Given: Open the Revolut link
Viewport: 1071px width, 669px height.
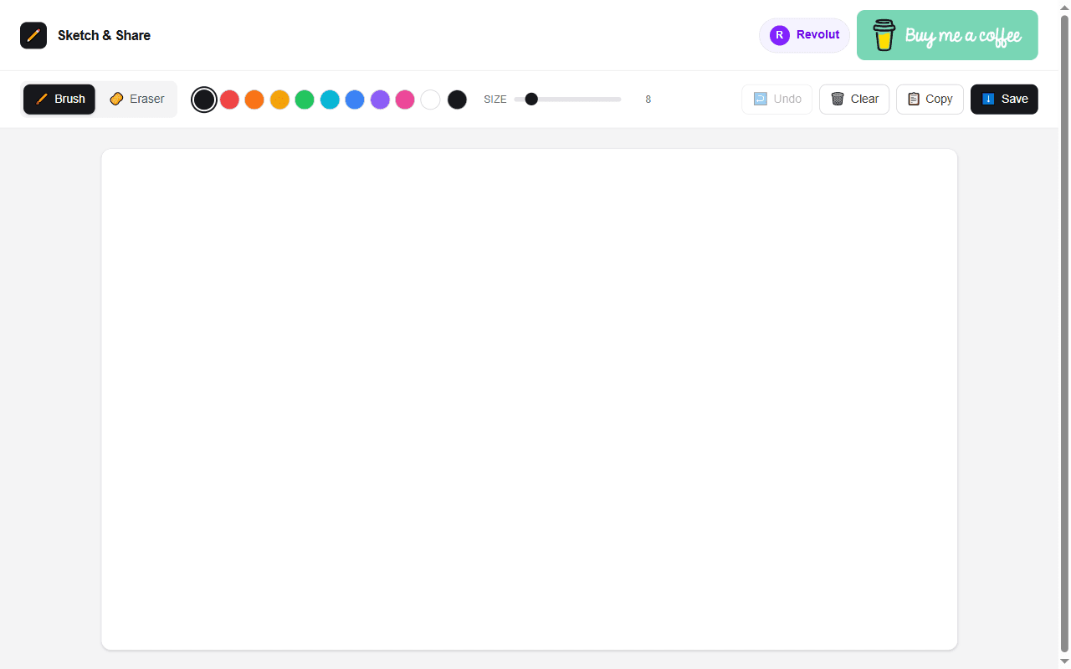Looking at the screenshot, I should point(804,35).
